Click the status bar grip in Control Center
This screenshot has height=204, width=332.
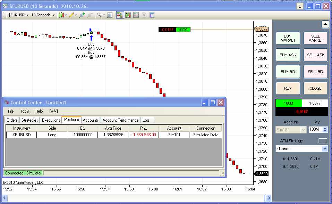222,174
